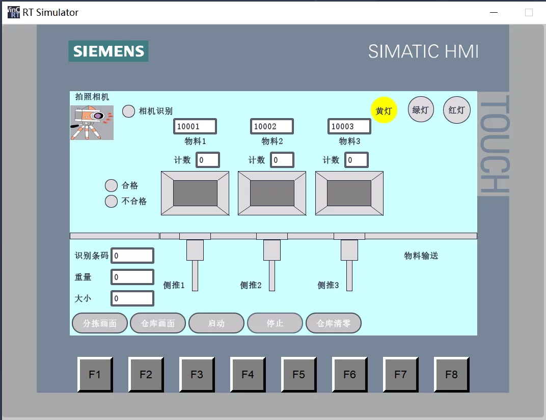546x420 pixels.
Task: Click the 物料1 value field showing 10001
Action: click(x=195, y=126)
